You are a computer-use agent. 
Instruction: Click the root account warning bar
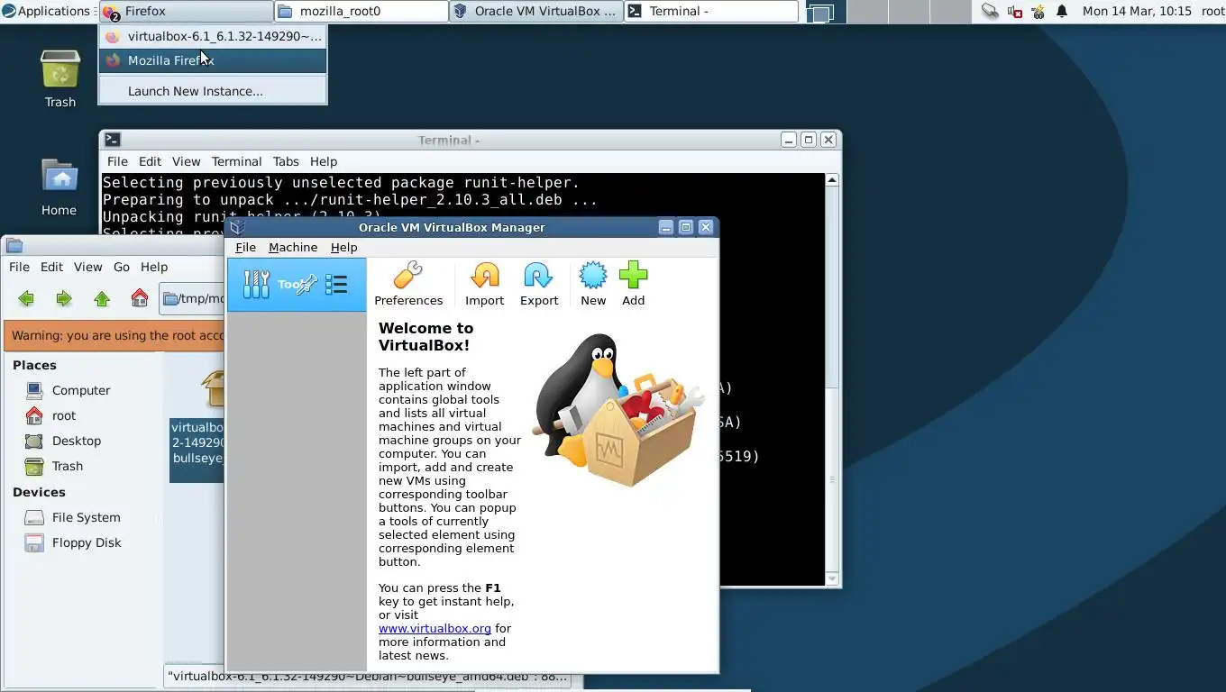pyautogui.click(x=114, y=335)
